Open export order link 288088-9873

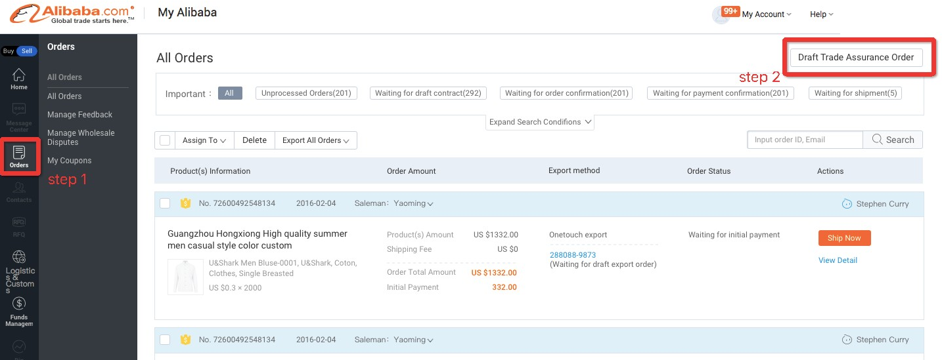pos(573,255)
